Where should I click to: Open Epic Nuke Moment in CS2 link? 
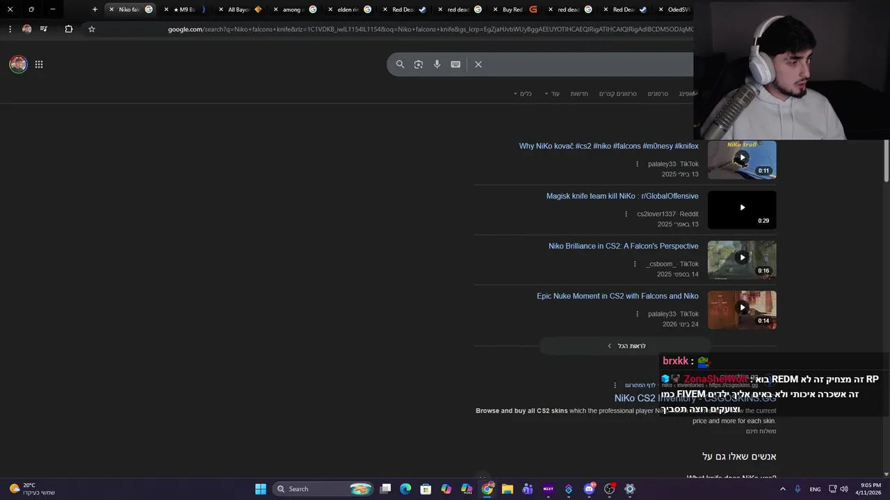click(x=617, y=297)
